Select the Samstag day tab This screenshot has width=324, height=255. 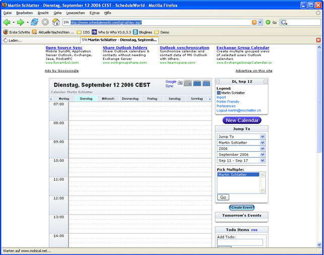(x=174, y=99)
